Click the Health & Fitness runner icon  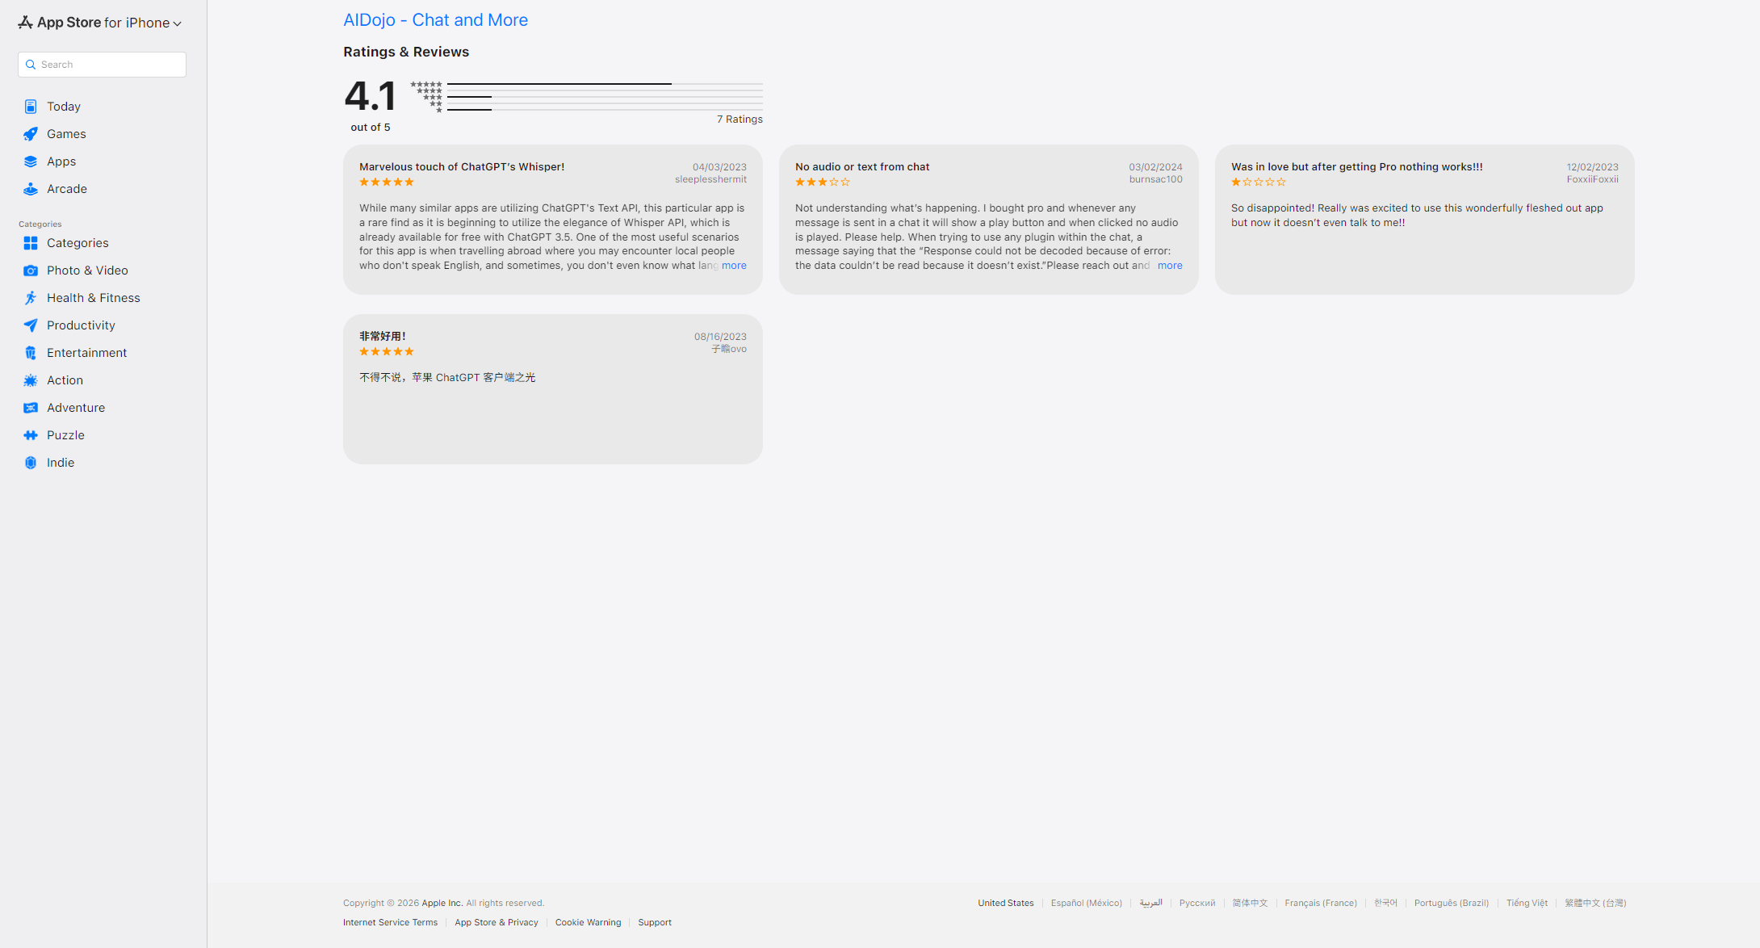[31, 298]
